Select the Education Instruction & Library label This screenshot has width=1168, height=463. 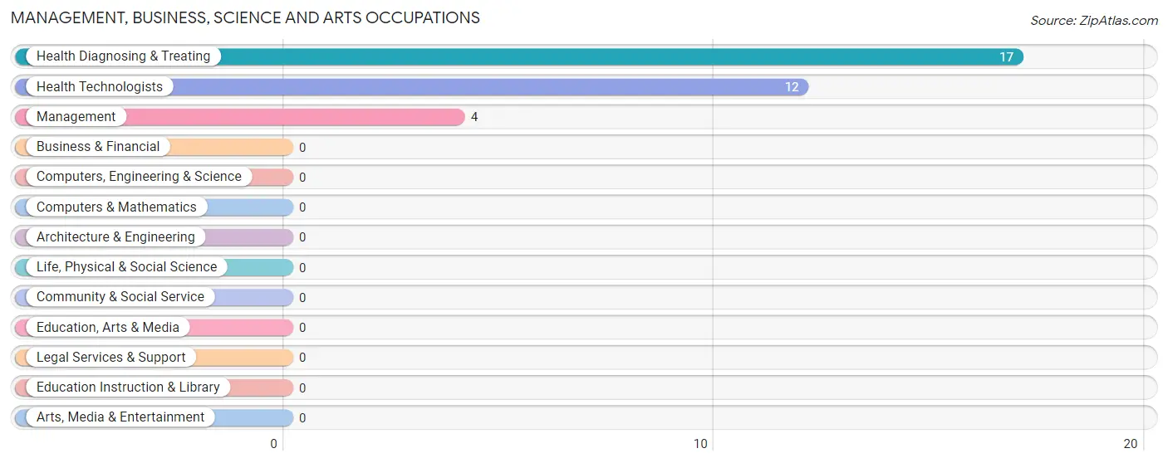[128, 387]
